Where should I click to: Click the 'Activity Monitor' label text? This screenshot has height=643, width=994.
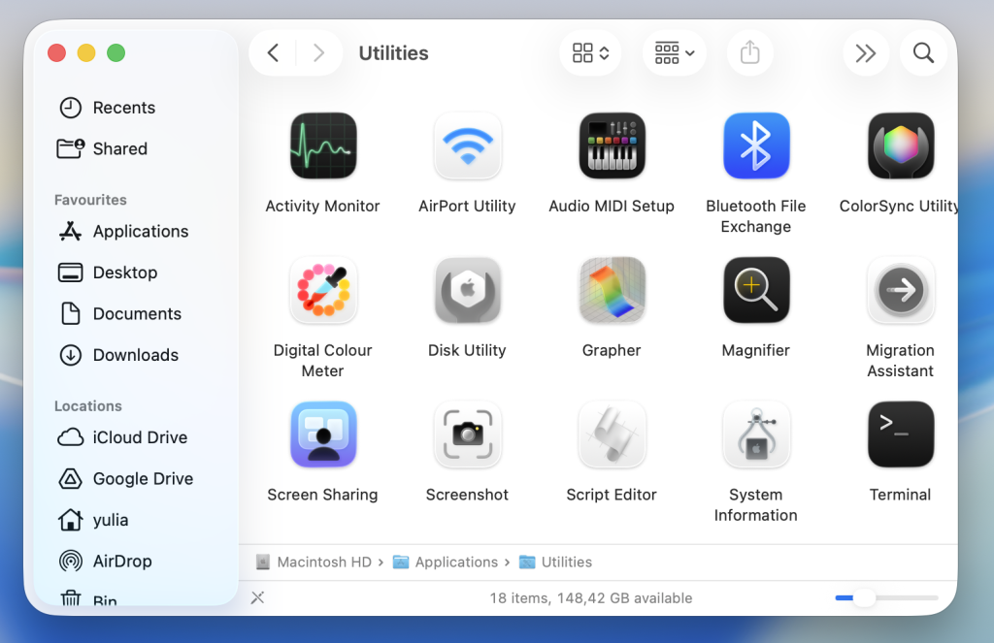[x=322, y=206]
